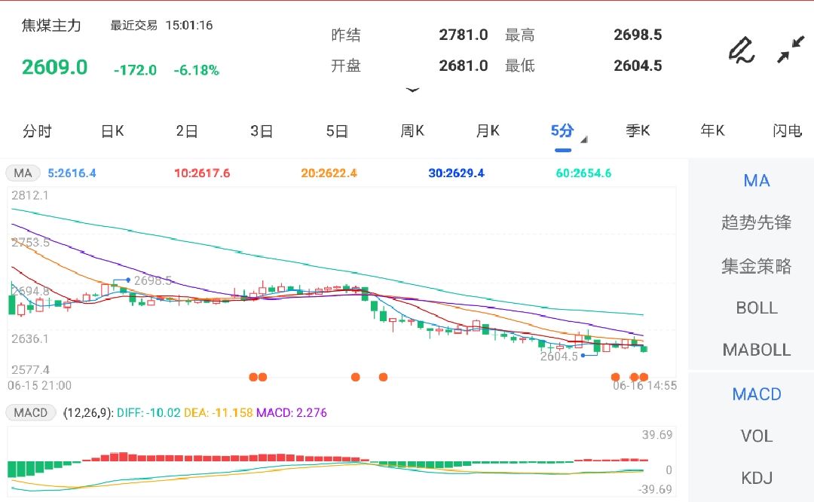Click the 06-15 21:00 start time label

point(39,386)
